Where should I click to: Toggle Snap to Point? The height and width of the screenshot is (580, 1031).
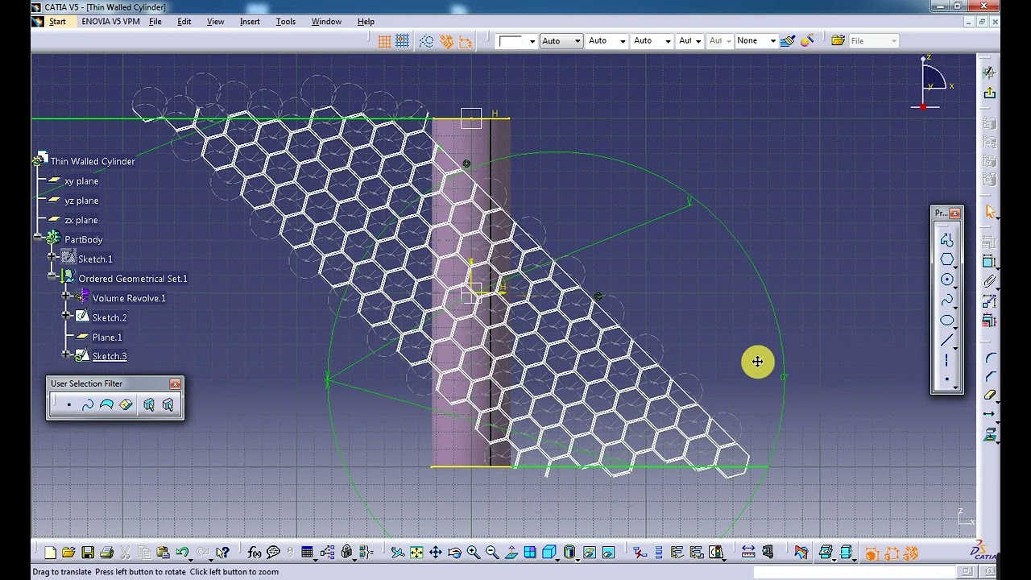(x=403, y=41)
